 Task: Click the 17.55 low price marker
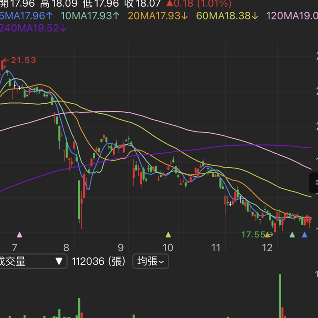pos(252,235)
